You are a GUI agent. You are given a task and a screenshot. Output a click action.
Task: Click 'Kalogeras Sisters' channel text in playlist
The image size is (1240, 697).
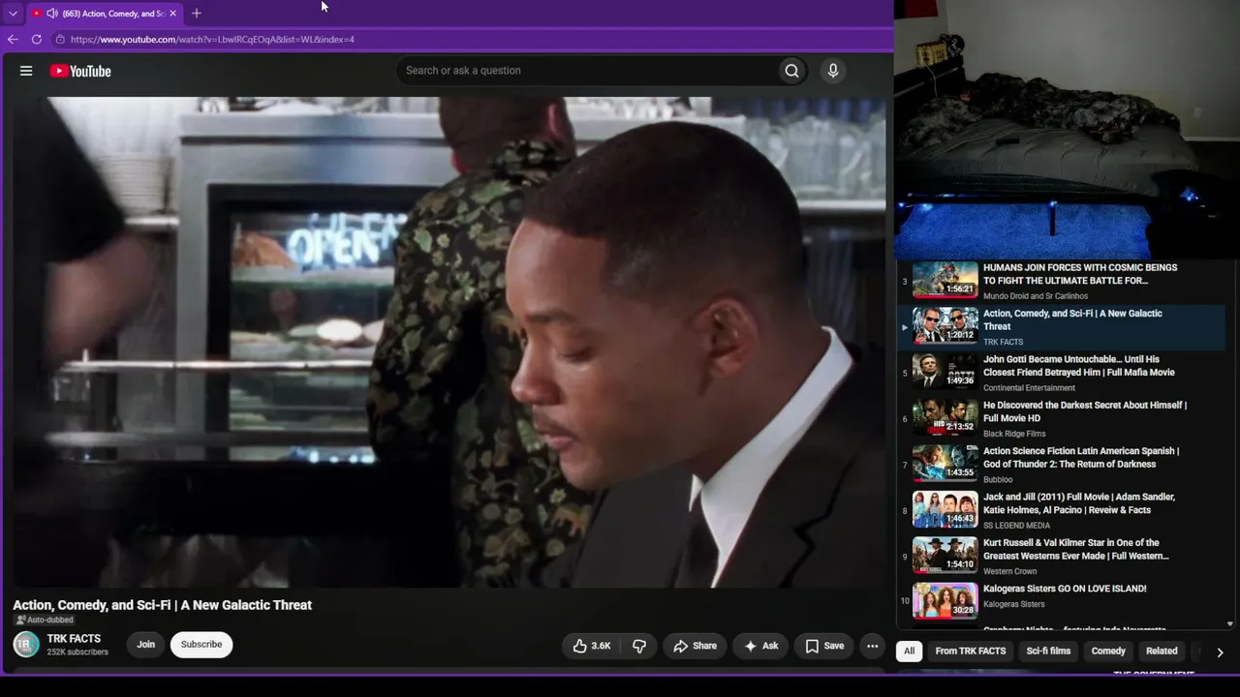pyautogui.click(x=1014, y=605)
